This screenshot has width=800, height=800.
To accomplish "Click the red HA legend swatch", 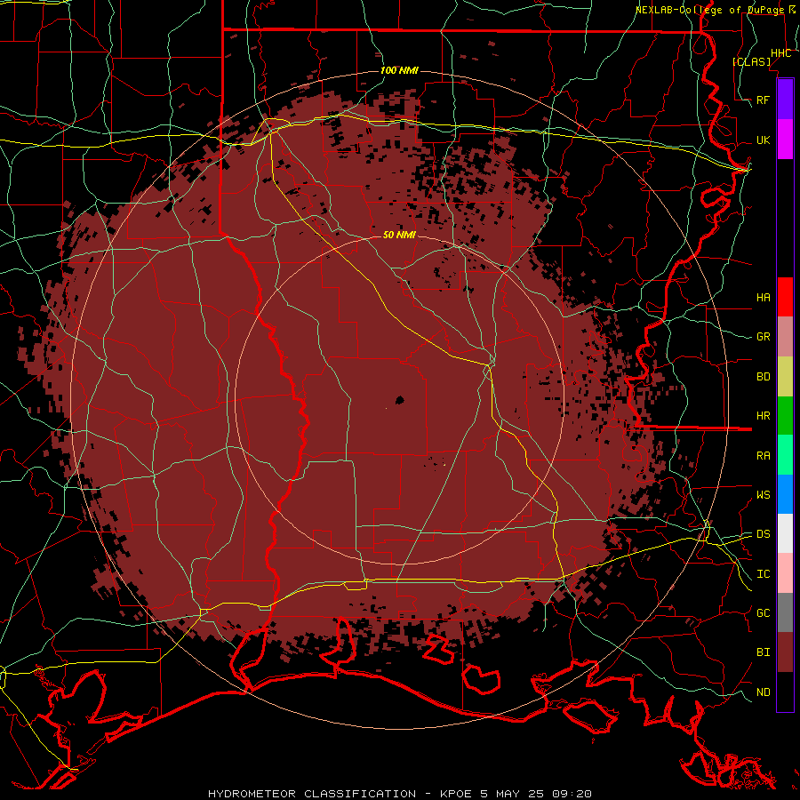I will [x=785, y=297].
